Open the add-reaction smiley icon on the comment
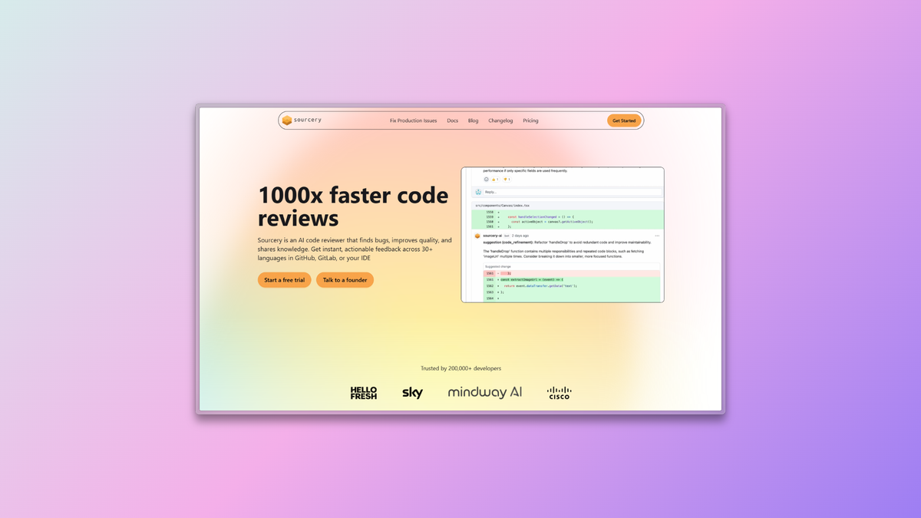921x518 pixels. point(486,180)
